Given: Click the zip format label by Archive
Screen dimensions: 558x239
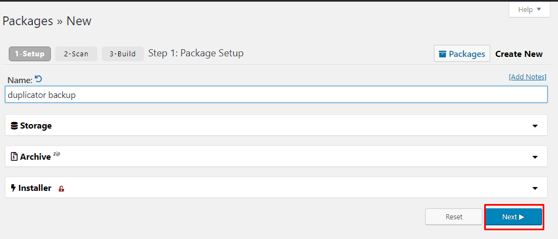Looking at the screenshot, I should point(56,154).
